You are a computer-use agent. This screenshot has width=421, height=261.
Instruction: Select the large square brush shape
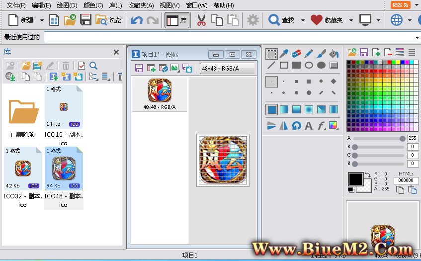pyautogui.click(x=309, y=81)
